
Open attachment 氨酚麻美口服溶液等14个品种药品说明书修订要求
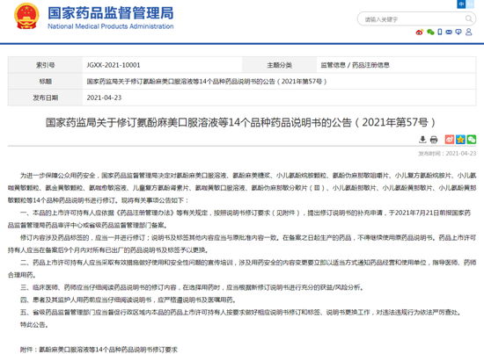click(108, 350)
